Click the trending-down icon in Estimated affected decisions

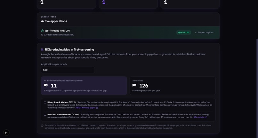(x=45, y=81)
